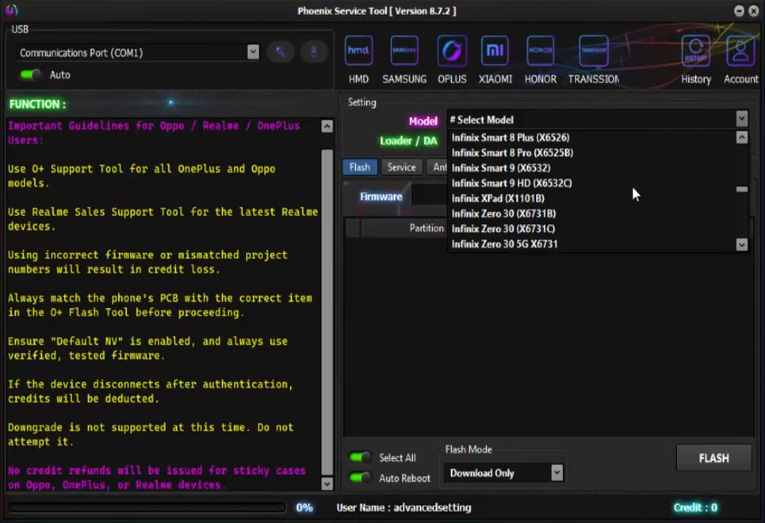This screenshot has width=765, height=523.
Task: Click the port search button
Action: point(280,51)
